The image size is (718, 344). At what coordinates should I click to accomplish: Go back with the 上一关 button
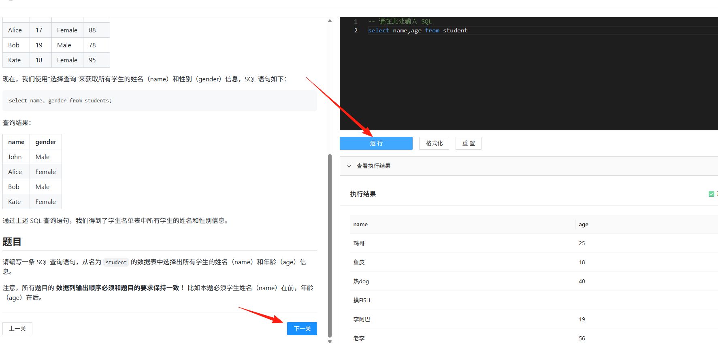17,329
